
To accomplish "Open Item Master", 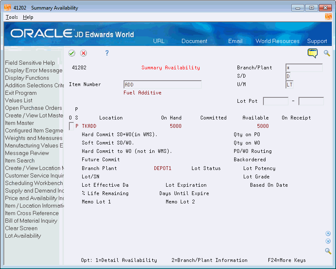I will point(20,123).
